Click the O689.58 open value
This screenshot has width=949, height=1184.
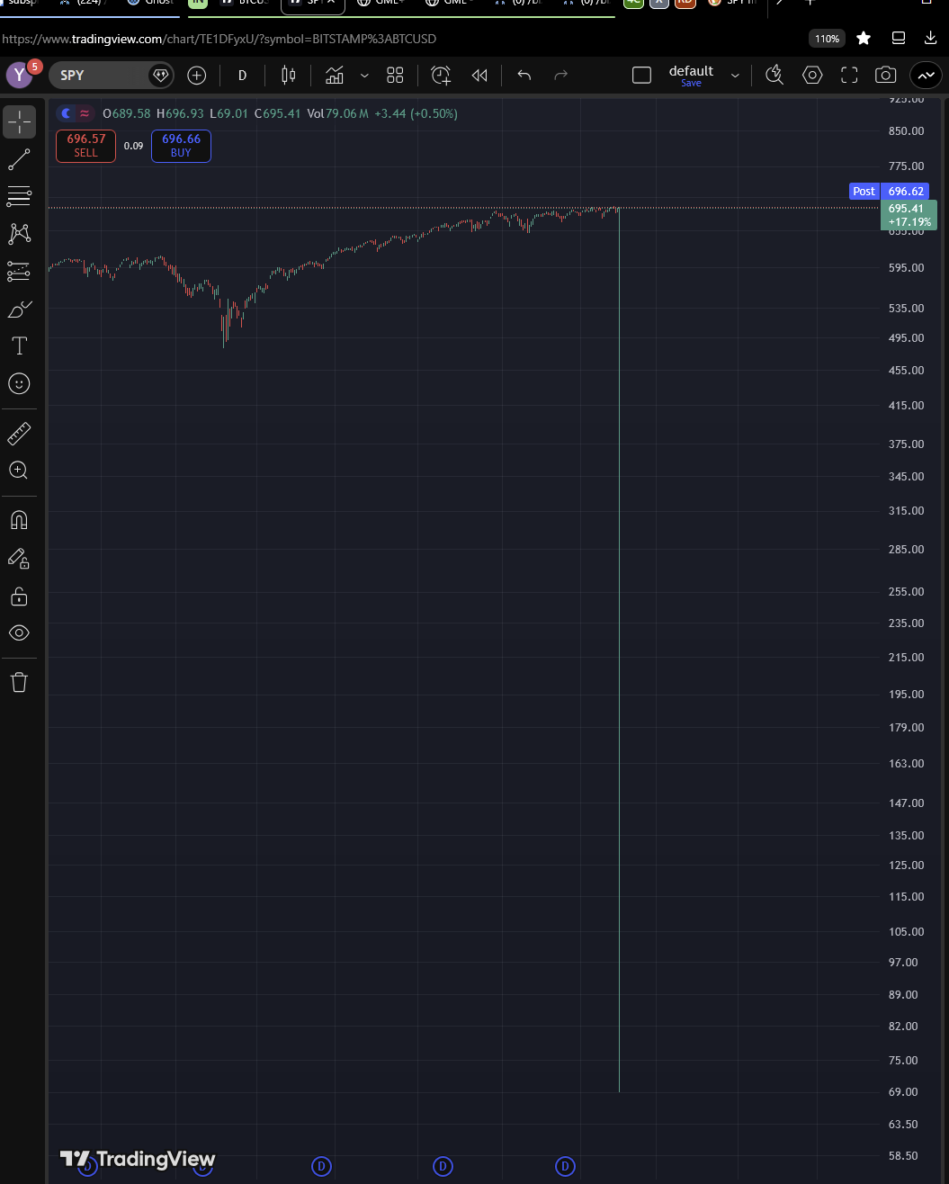pyautogui.click(x=127, y=113)
